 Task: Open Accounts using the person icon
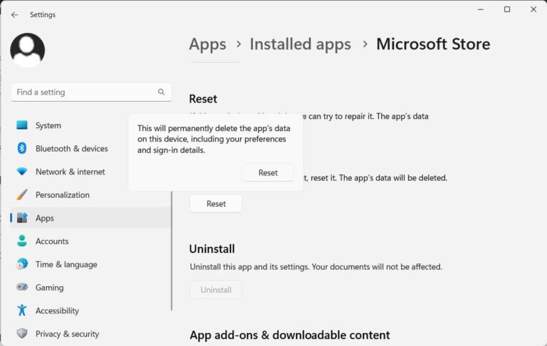(22, 241)
